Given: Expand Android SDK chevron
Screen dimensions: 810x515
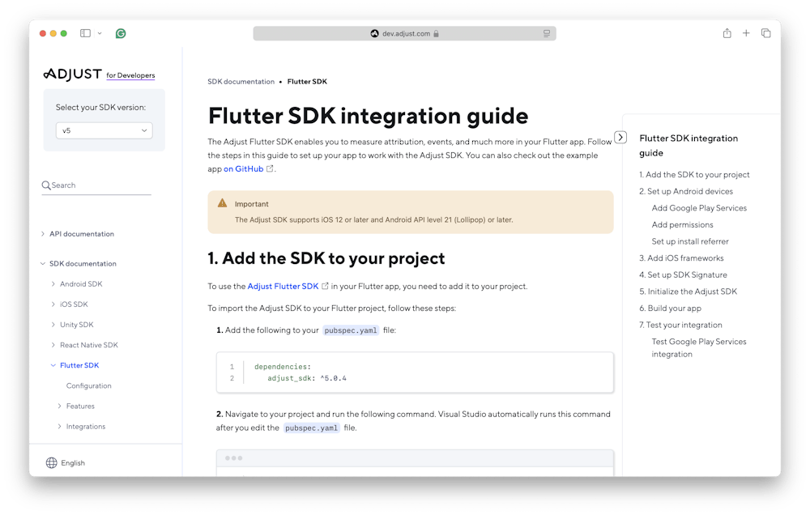Looking at the screenshot, I should pyautogui.click(x=53, y=284).
